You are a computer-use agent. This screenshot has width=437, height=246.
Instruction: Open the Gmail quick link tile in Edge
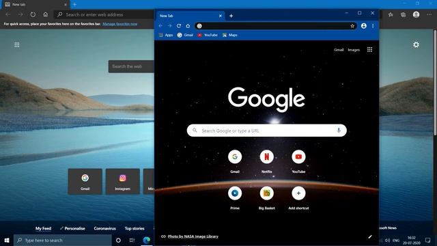click(x=85, y=182)
